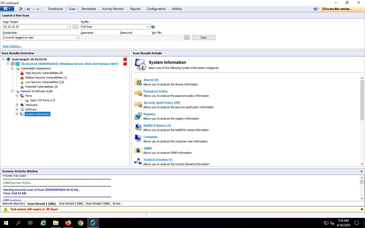
Task: Click the Trusted Domains icon
Action: (138, 162)
